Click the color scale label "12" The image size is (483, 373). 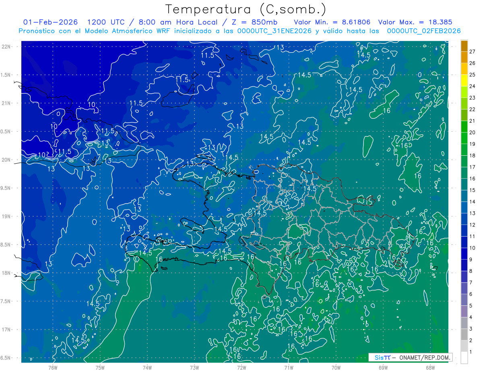click(x=473, y=225)
